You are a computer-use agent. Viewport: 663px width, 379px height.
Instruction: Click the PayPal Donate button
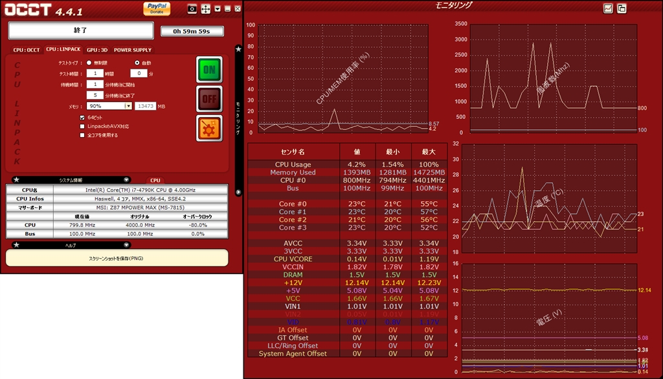157,8
